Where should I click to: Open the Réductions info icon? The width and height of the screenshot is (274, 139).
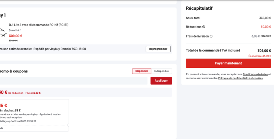[203, 27]
